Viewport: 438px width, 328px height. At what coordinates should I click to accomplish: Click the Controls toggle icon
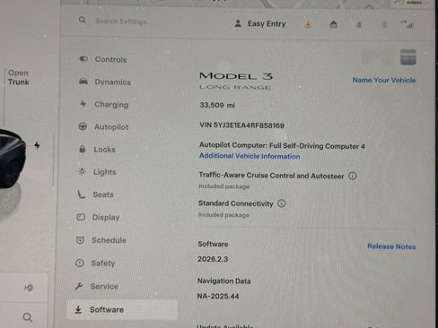(x=83, y=59)
